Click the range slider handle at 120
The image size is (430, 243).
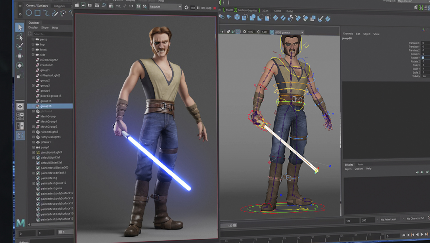pos(235,225)
